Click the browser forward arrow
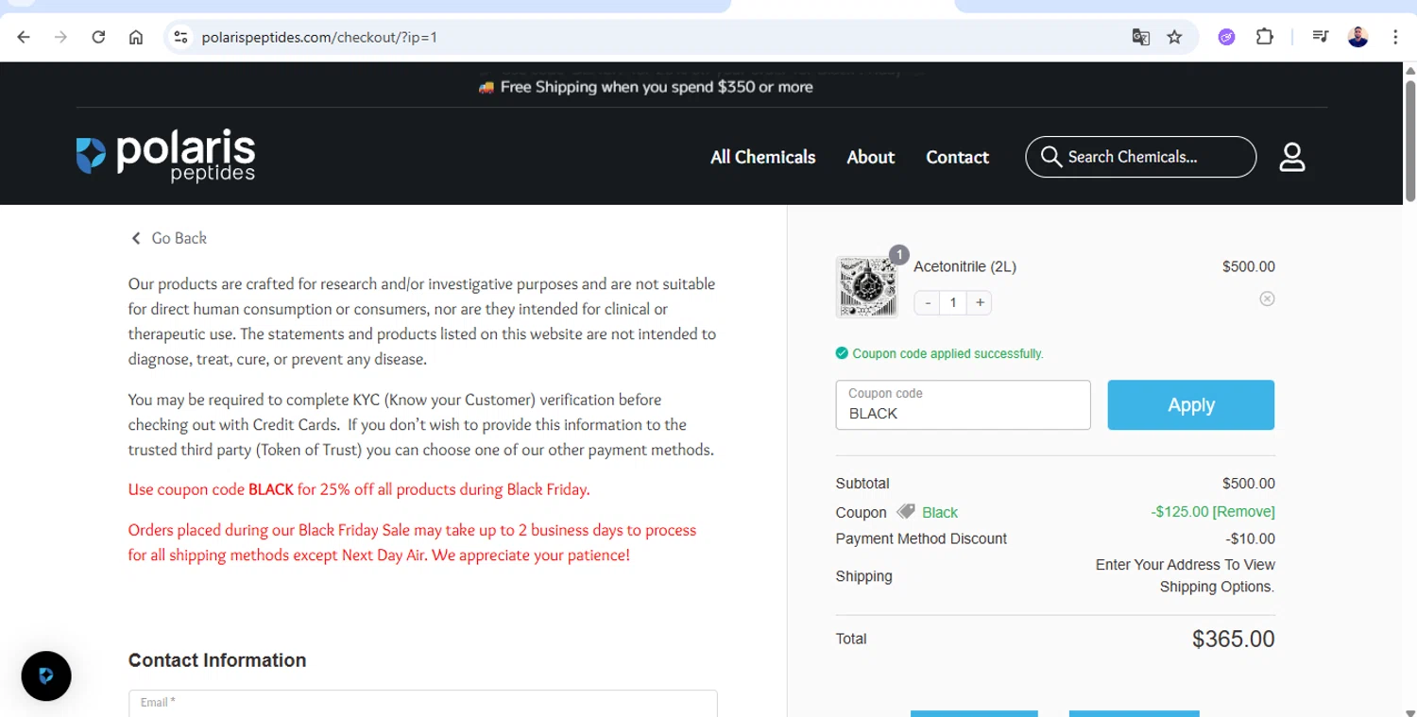1417x717 pixels. click(x=60, y=37)
